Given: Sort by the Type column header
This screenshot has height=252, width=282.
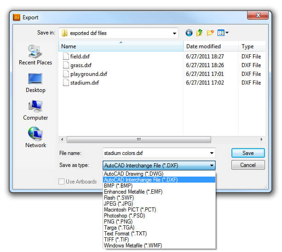Looking at the screenshot, I should click(x=252, y=46).
